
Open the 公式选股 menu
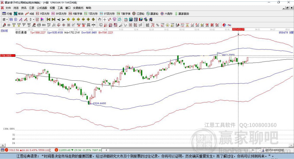[x=42, y=8]
